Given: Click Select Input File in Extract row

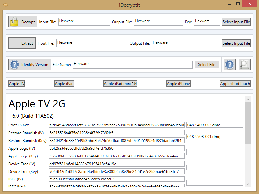Looking at the screenshot, I should click(236, 43).
